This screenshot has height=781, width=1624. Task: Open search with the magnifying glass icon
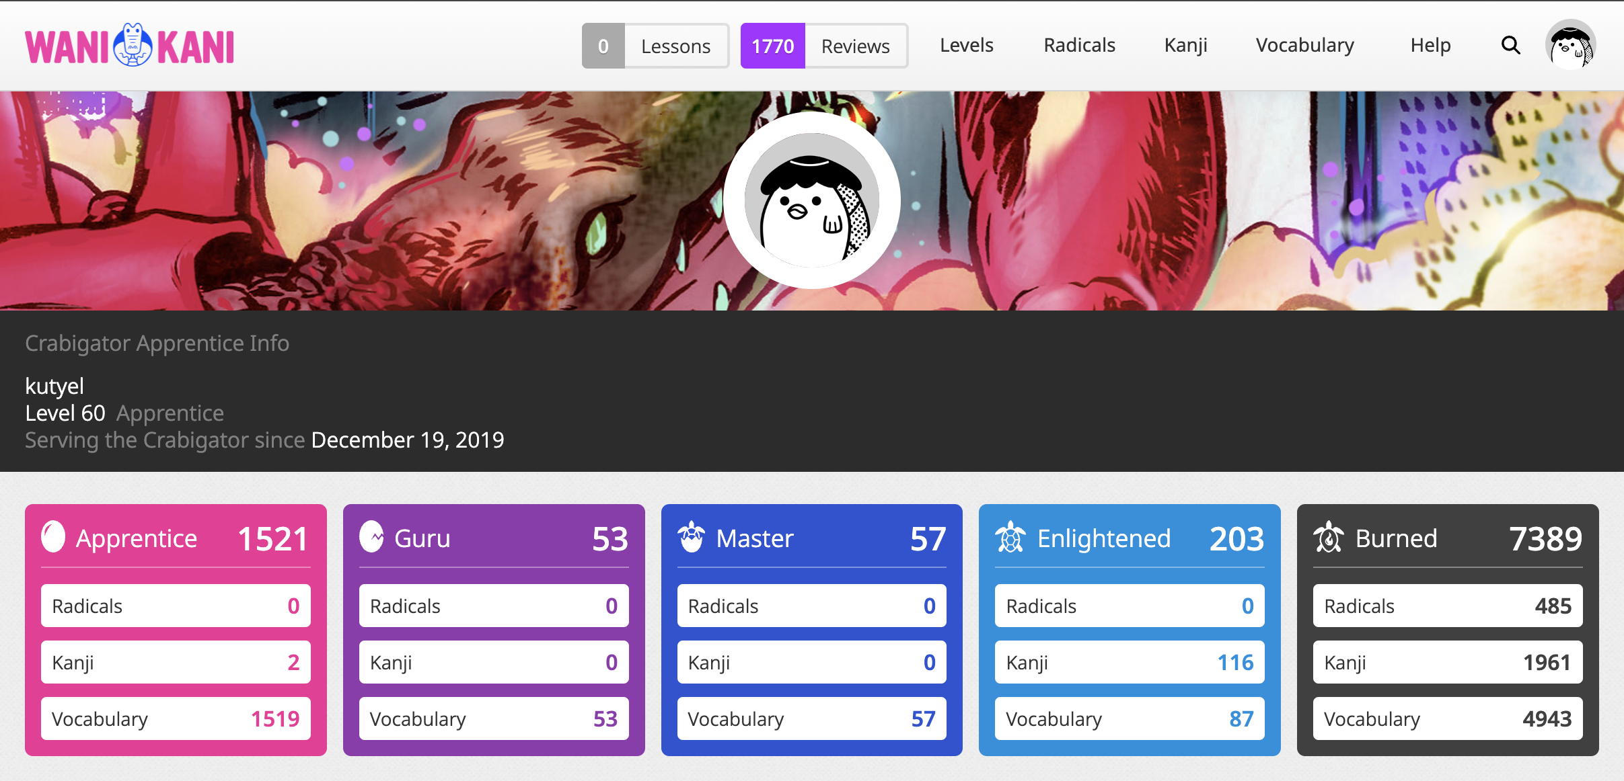pyautogui.click(x=1510, y=45)
